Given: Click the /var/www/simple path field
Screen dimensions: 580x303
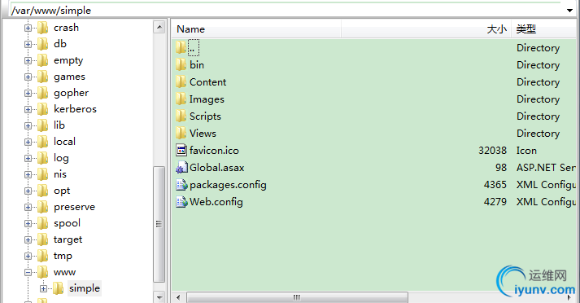Looking at the screenshot, I should tap(285, 11).
